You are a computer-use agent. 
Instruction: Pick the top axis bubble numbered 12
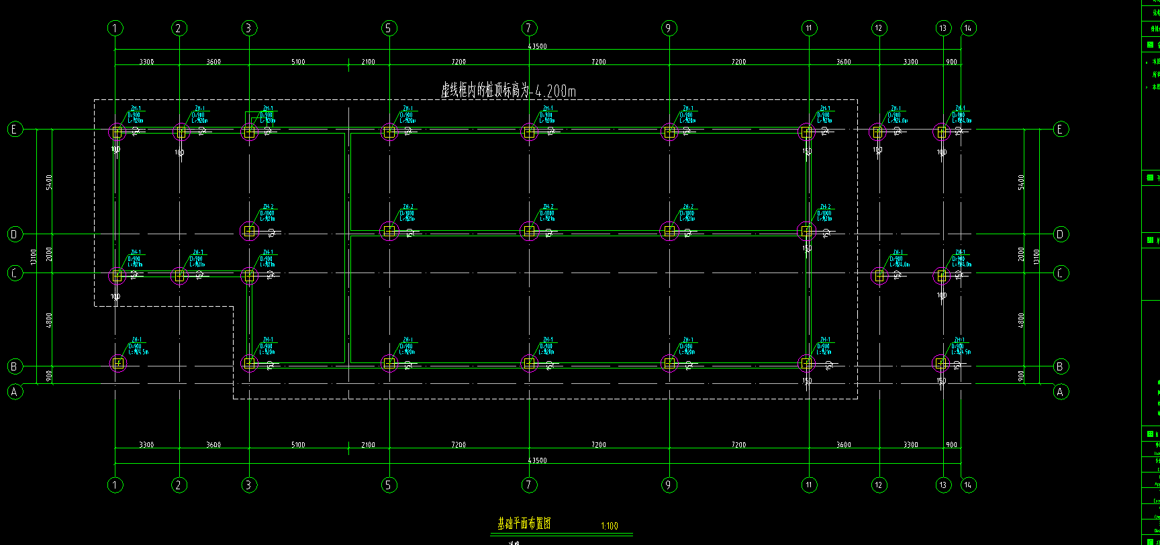pos(879,28)
